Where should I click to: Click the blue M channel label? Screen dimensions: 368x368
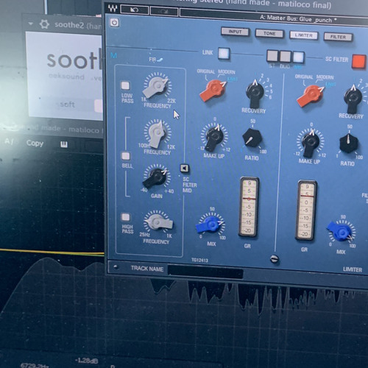tap(113, 55)
